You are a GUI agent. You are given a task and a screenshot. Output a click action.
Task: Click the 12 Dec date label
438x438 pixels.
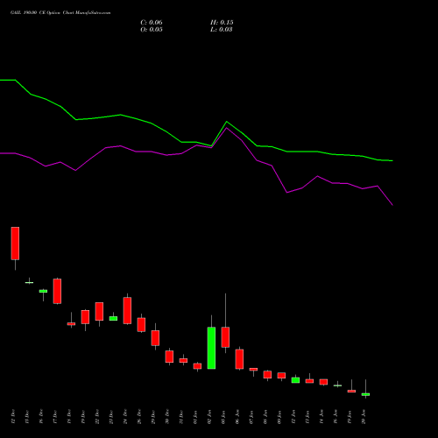pos(13,417)
